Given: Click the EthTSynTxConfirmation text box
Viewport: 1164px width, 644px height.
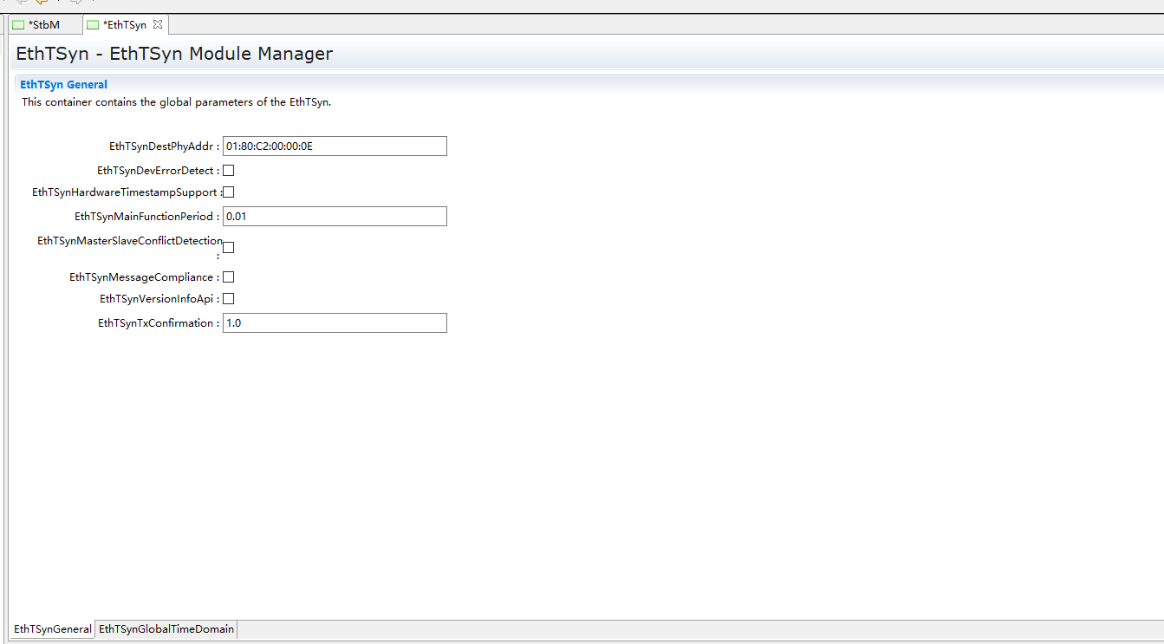Looking at the screenshot, I should [335, 323].
